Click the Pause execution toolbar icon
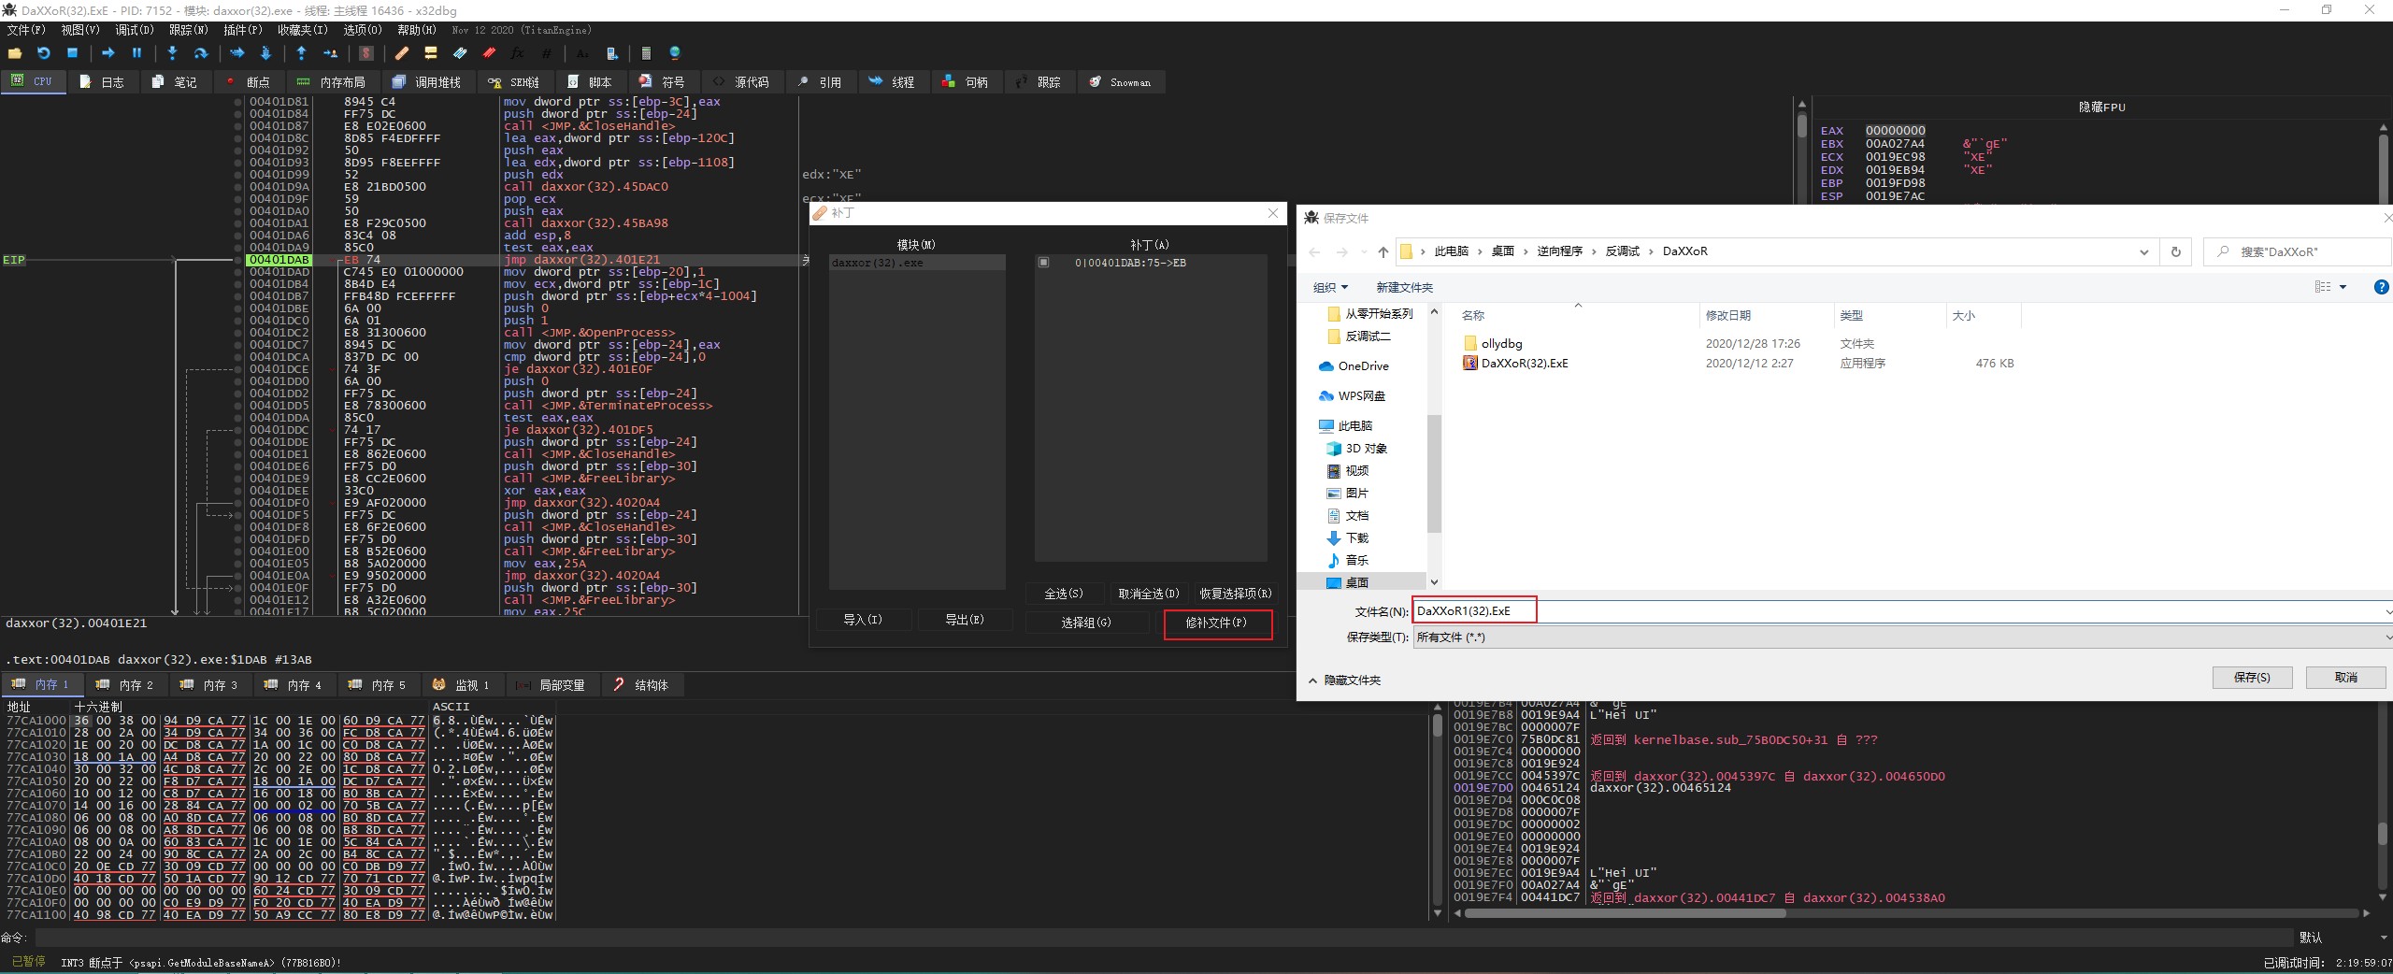The image size is (2393, 974). (136, 53)
